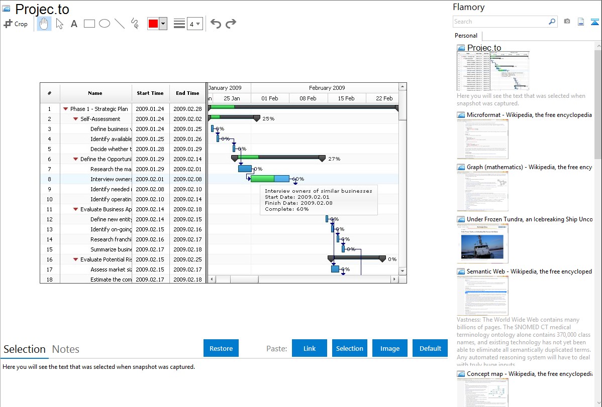Image resolution: width=602 pixels, height=407 pixels.
Task: Select the straight line tool
Action: (x=120, y=24)
